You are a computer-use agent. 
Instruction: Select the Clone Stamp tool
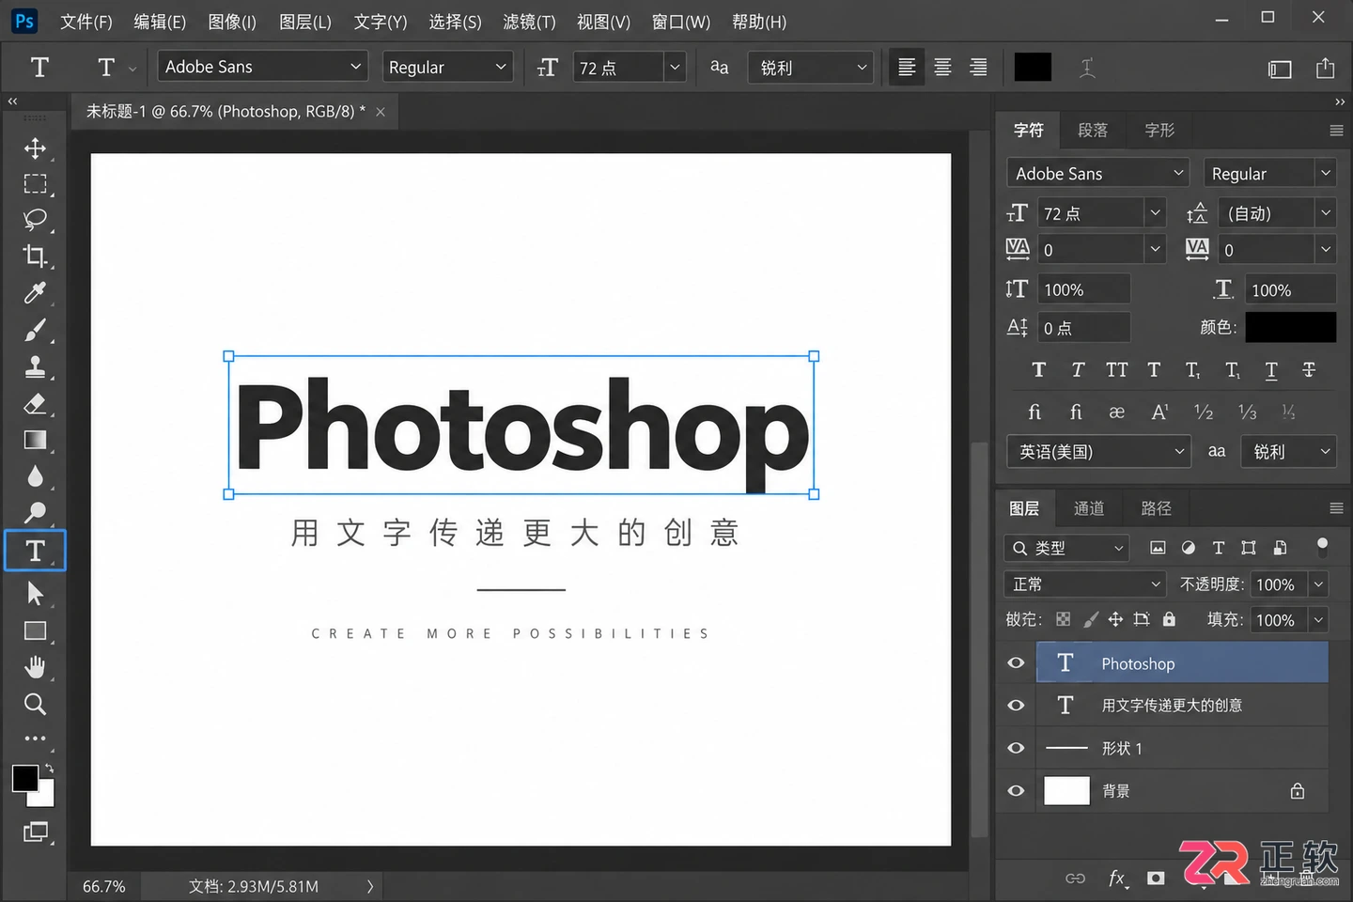click(35, 366)
